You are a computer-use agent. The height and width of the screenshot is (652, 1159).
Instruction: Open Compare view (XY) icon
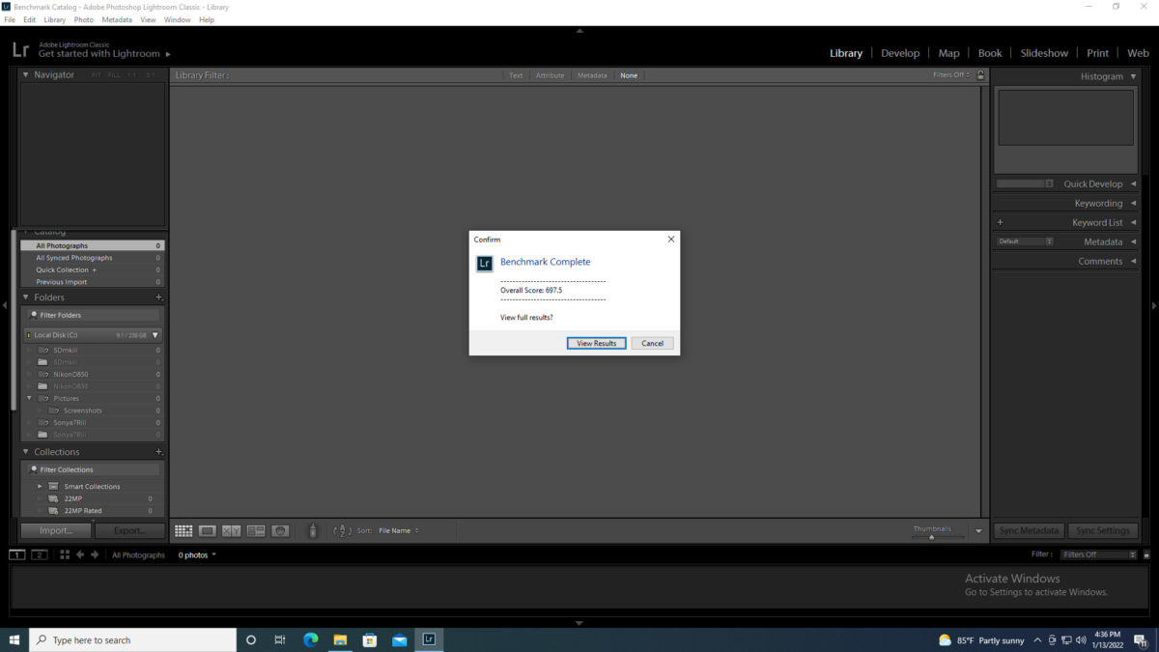232,530
